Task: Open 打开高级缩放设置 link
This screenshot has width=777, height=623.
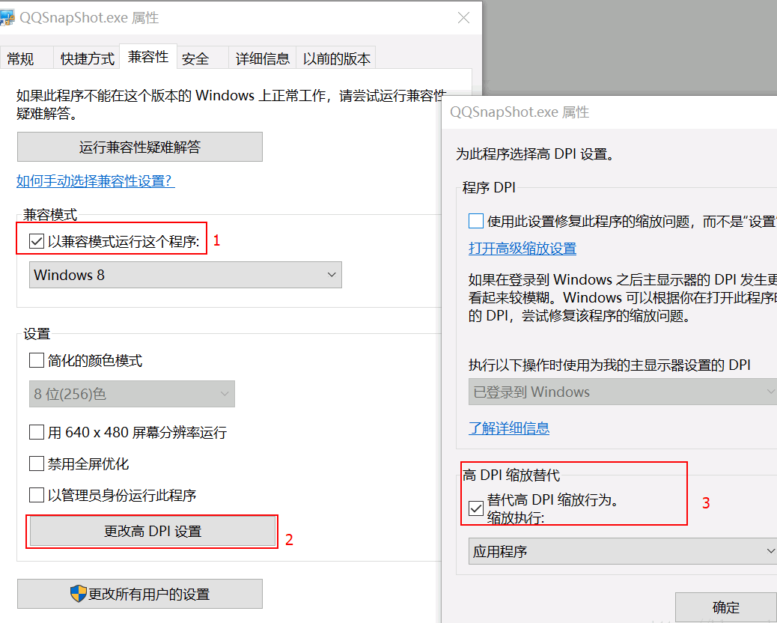Action: (x=522, y=249)
